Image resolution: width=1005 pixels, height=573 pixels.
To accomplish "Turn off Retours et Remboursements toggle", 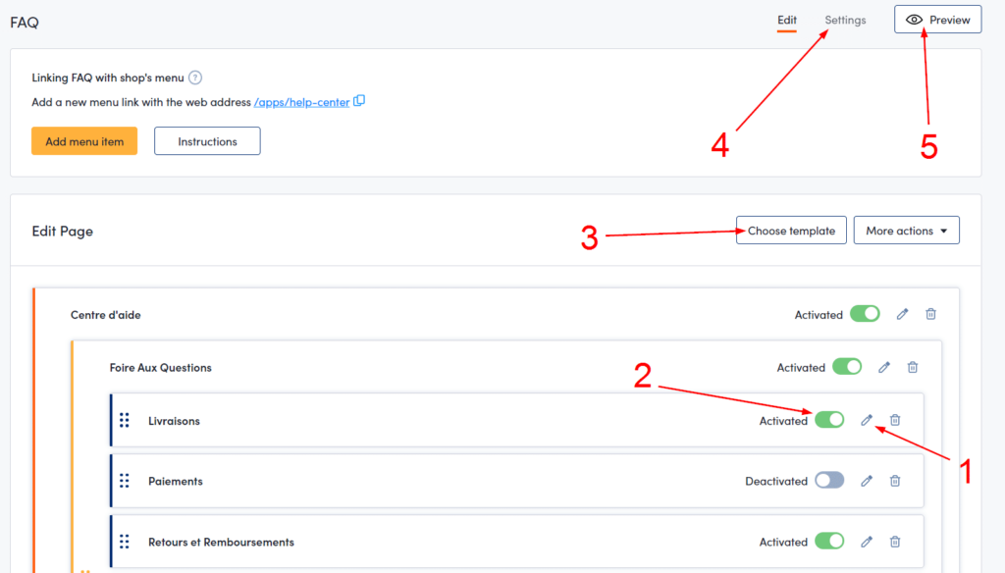I will (x=829, y=542).
